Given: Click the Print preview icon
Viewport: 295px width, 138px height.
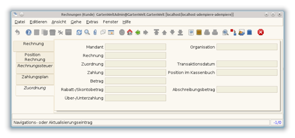Looking at the screenshot, I should 207,32.
